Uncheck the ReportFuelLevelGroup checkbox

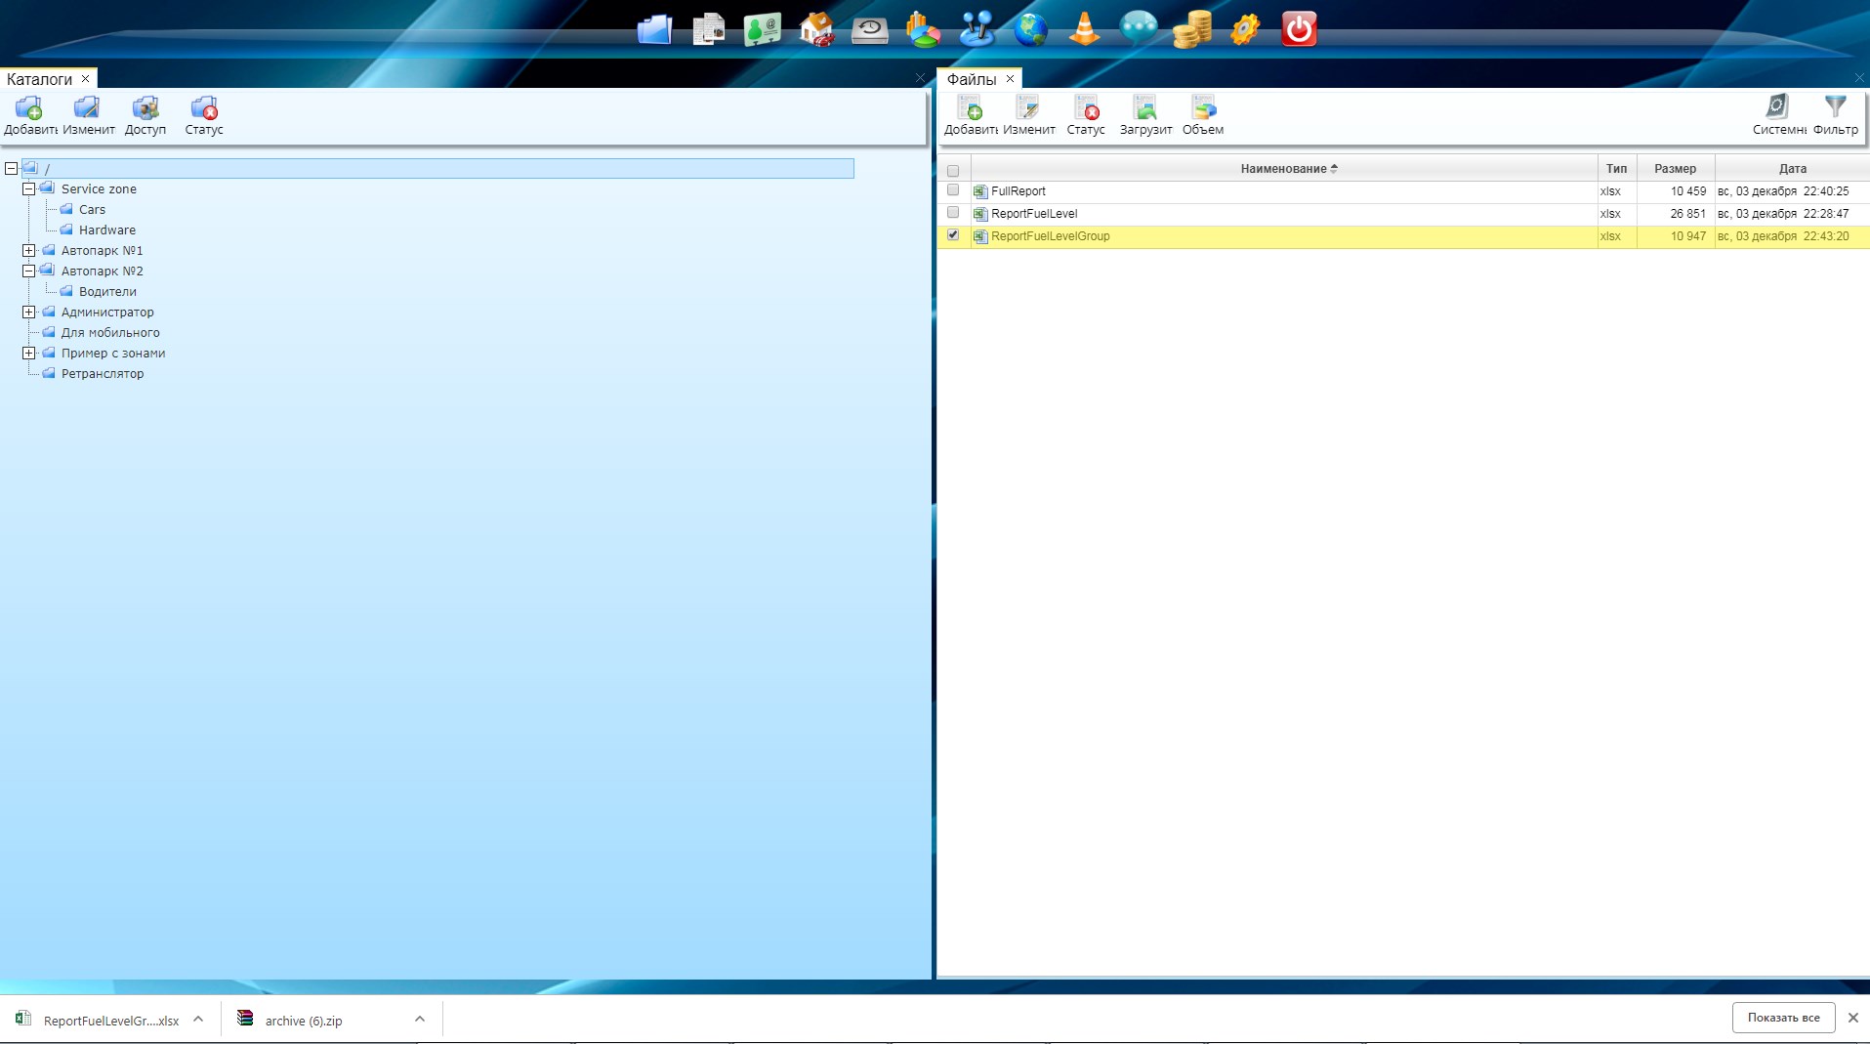point(953,235)
